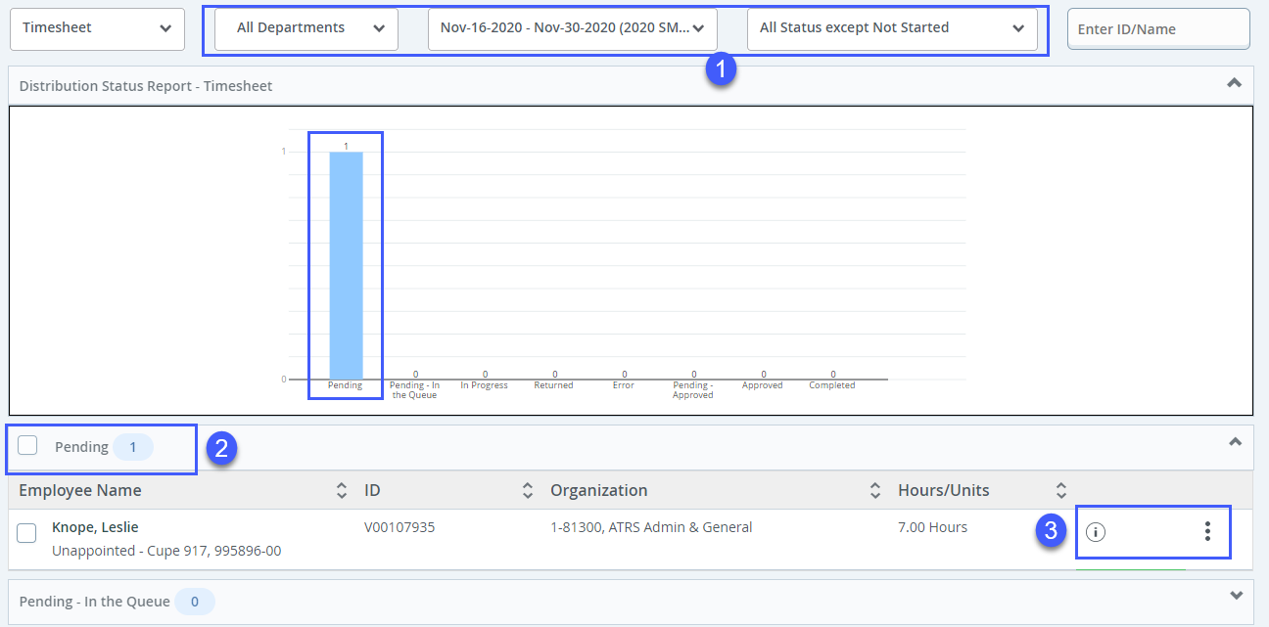Tick the checkbox for Knope, Leslie
Viewport: 1269px width, 627px height.
point(27,533)
